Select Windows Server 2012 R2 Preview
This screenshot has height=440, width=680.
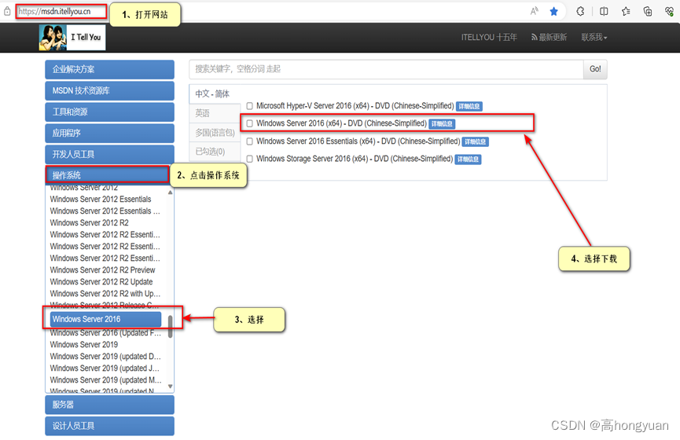[102, 269]
